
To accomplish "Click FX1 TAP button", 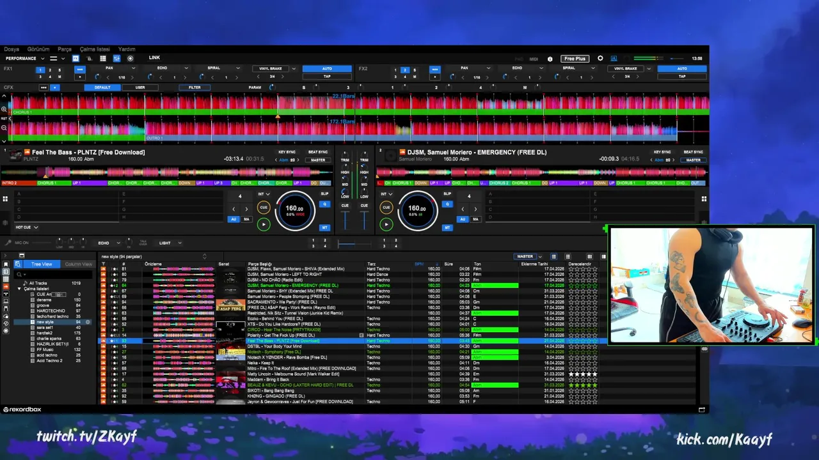I will click(x=327, y=77).
